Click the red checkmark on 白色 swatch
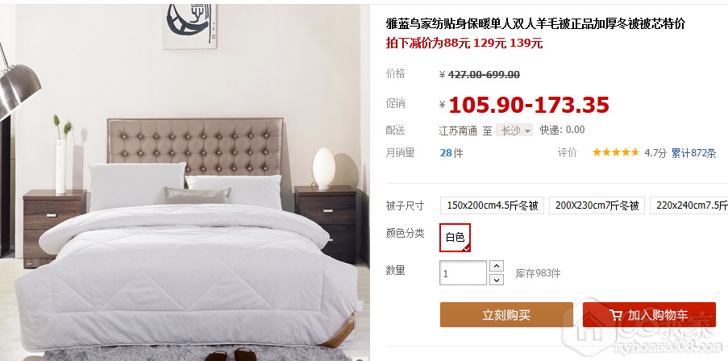The width and height of the screenshot is (728, 361). coord(466,247)
